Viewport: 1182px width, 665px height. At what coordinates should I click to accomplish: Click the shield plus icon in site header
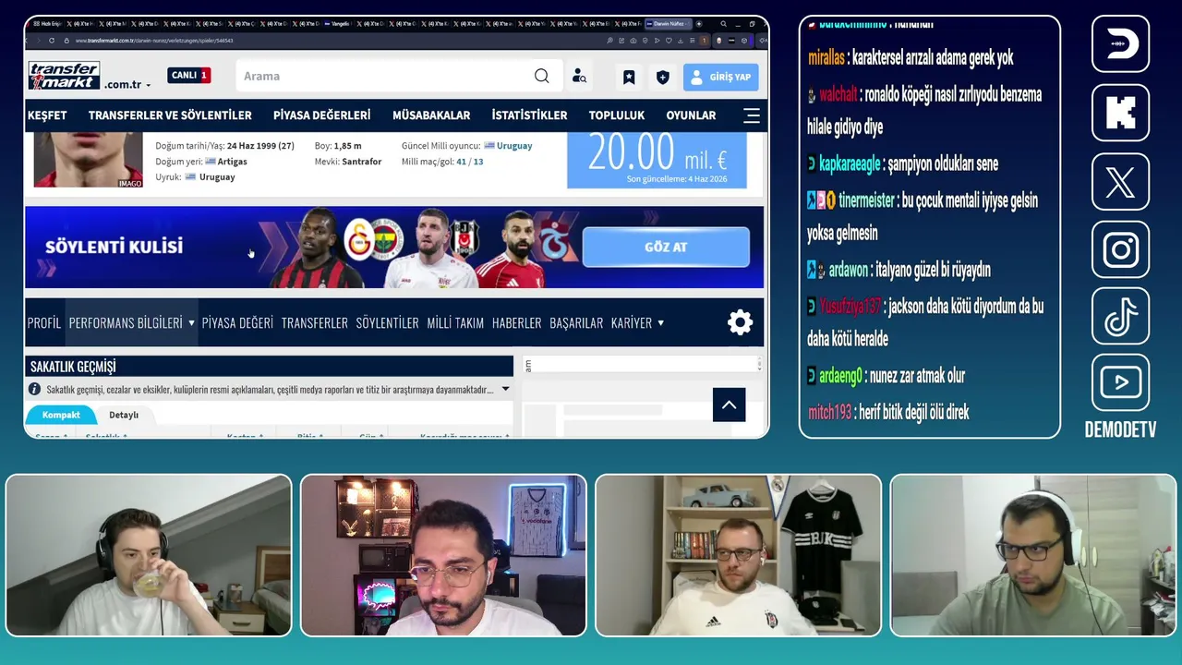tap(662, 78)
